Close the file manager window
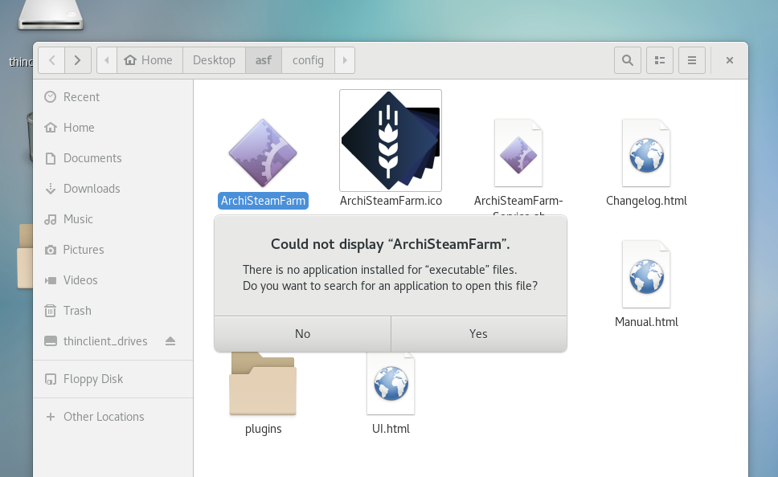The image size is (778, 477). (730, 60)
